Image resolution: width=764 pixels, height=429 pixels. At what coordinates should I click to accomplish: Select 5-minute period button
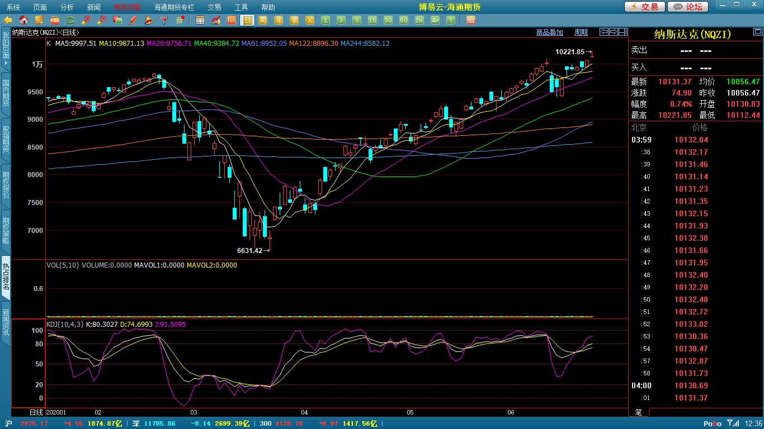click(357, 20)
